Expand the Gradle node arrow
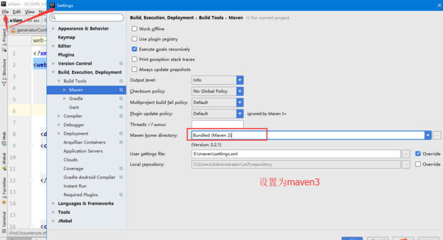This screenshot has height=240, width=443. click(x=65, y=99)
